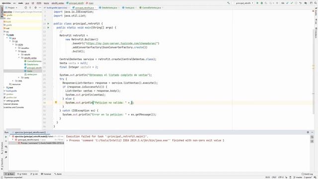Open the my-json-server URL link in code
Screen dimensions: 318x179
pyautogui.click(x=121, y=43)
